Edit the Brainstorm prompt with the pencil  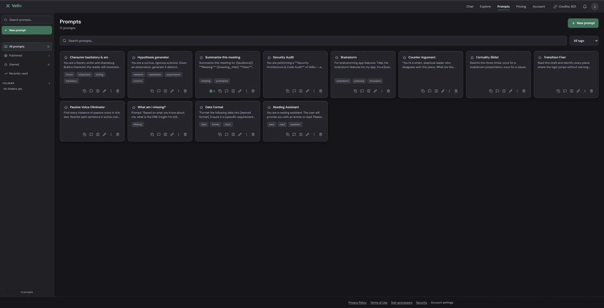point(375,91)
